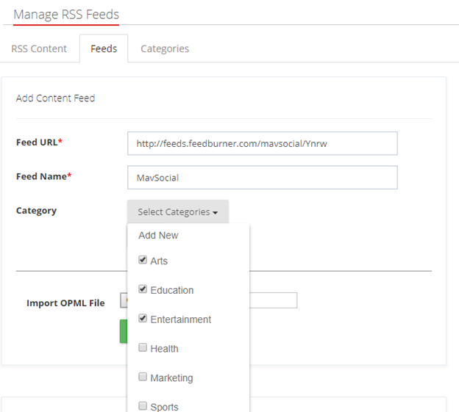Image resolution: width=459 pixels, height=412 pixels.
Task: Click the Import OPML File label
Action: (65, 303)
